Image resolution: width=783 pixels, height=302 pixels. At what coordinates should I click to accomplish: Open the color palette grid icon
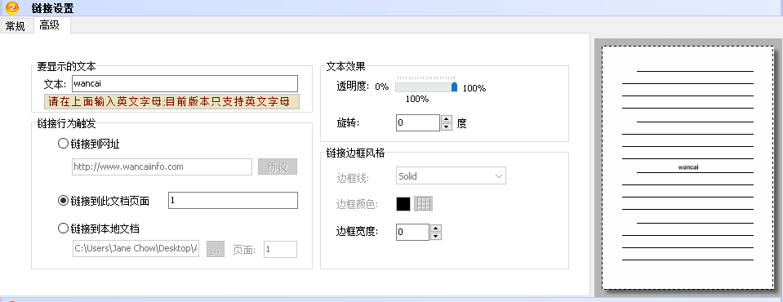click(424, 204)
